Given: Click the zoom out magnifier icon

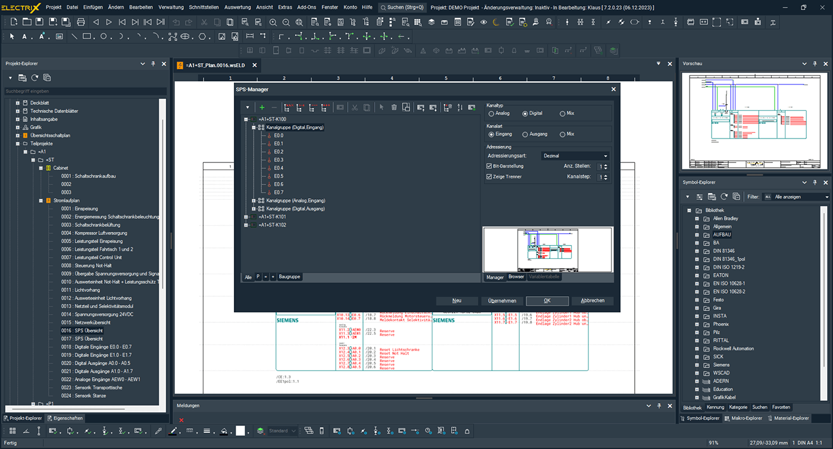Looking at the screenshot, I should click(x=286, y=22).
